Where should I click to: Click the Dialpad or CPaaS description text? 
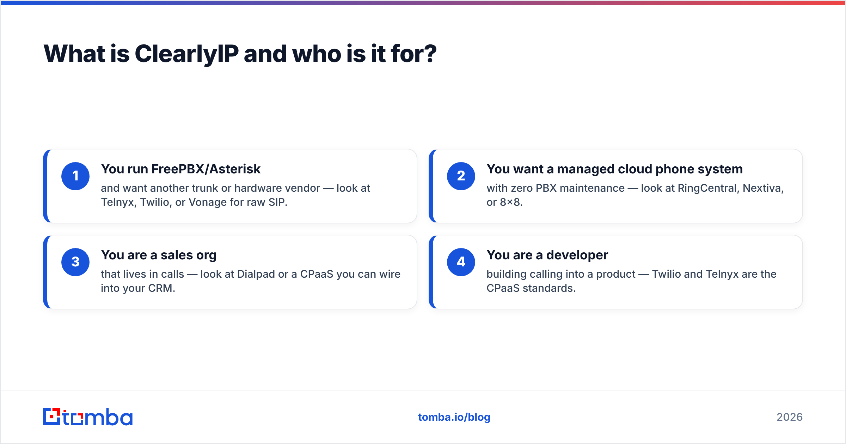251,281
